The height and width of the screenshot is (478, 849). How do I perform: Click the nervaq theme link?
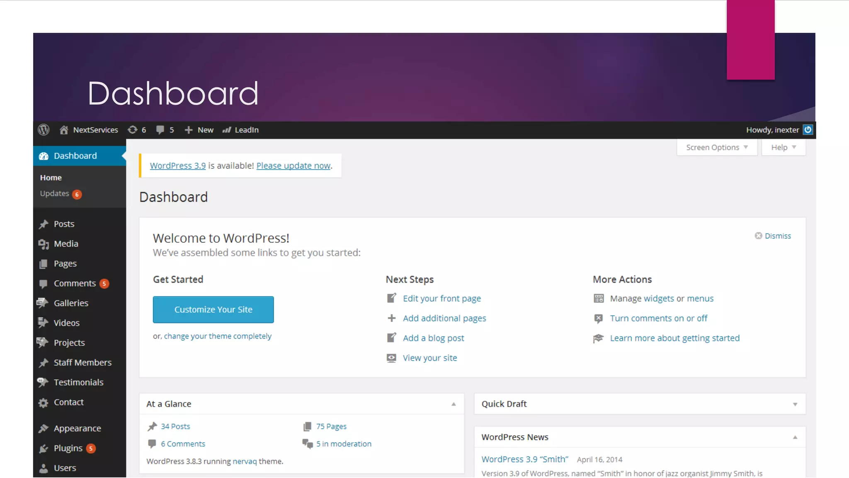coord(245,461)
